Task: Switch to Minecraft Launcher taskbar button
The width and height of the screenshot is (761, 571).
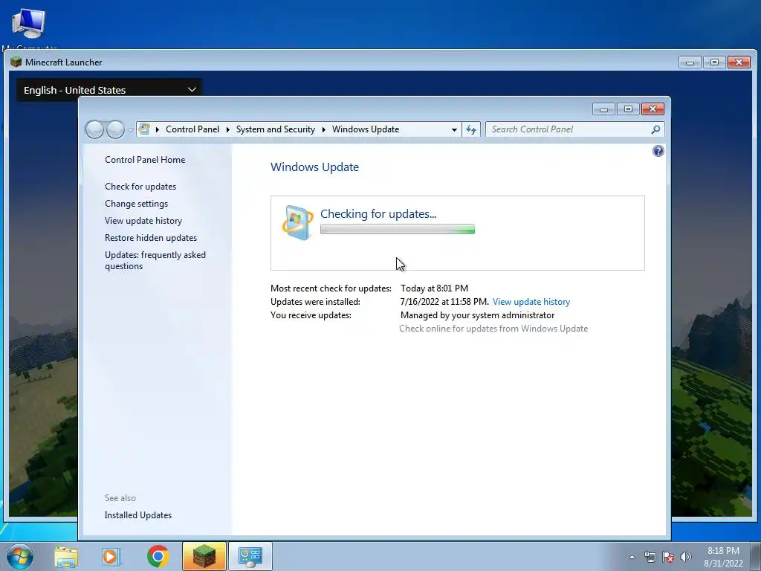Action: (x=204, y=556)
